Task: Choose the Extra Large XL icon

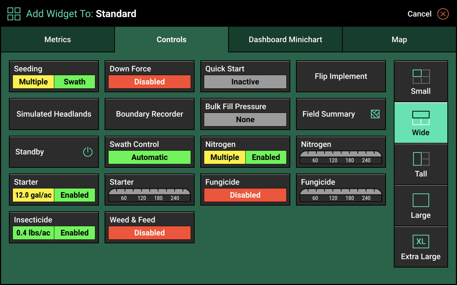Action: [421, 242]
